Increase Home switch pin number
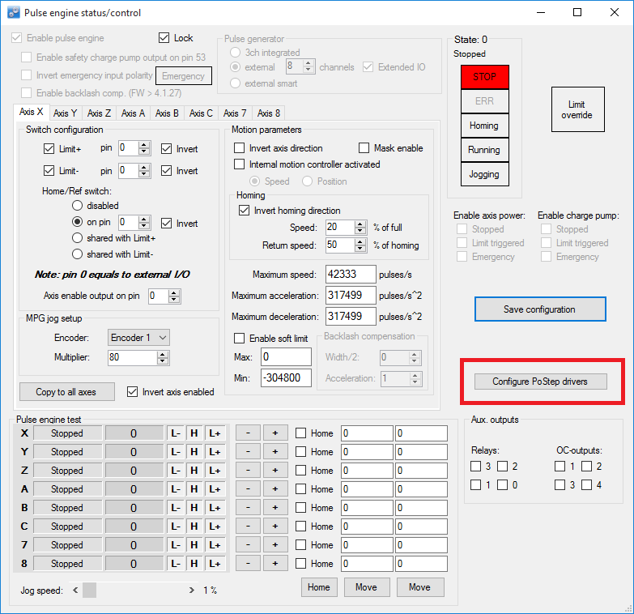Screen dimensions: 634x614 pos(144,220)
